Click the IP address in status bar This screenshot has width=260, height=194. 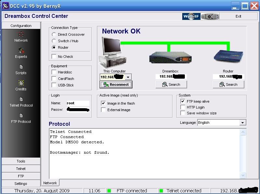[x=239, y=191]
